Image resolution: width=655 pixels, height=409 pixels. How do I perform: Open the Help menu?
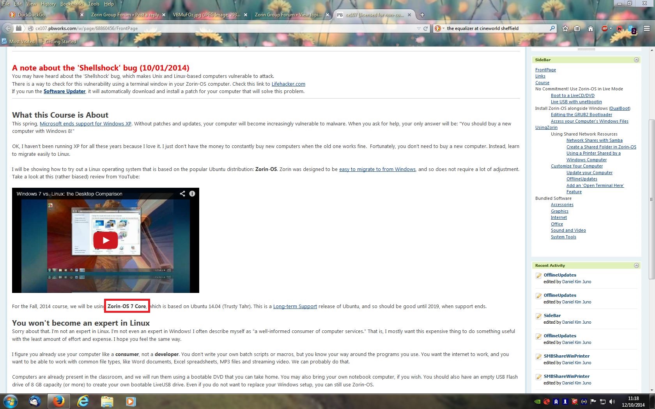[x=109, y=4]
